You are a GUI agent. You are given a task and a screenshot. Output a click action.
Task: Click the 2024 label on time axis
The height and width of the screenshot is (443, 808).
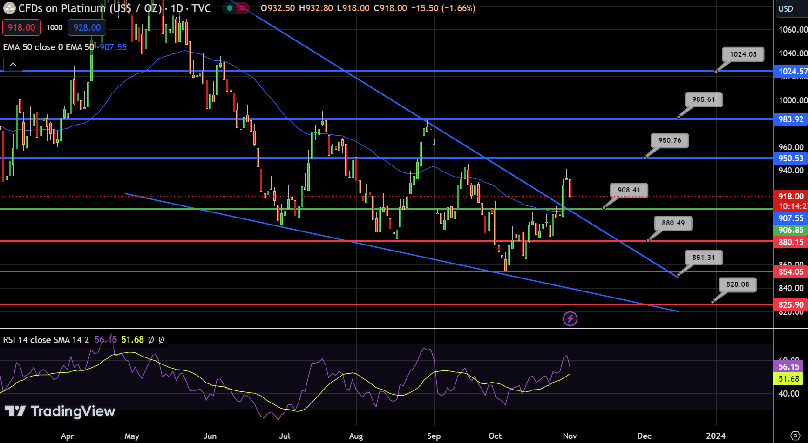point(716,436)
